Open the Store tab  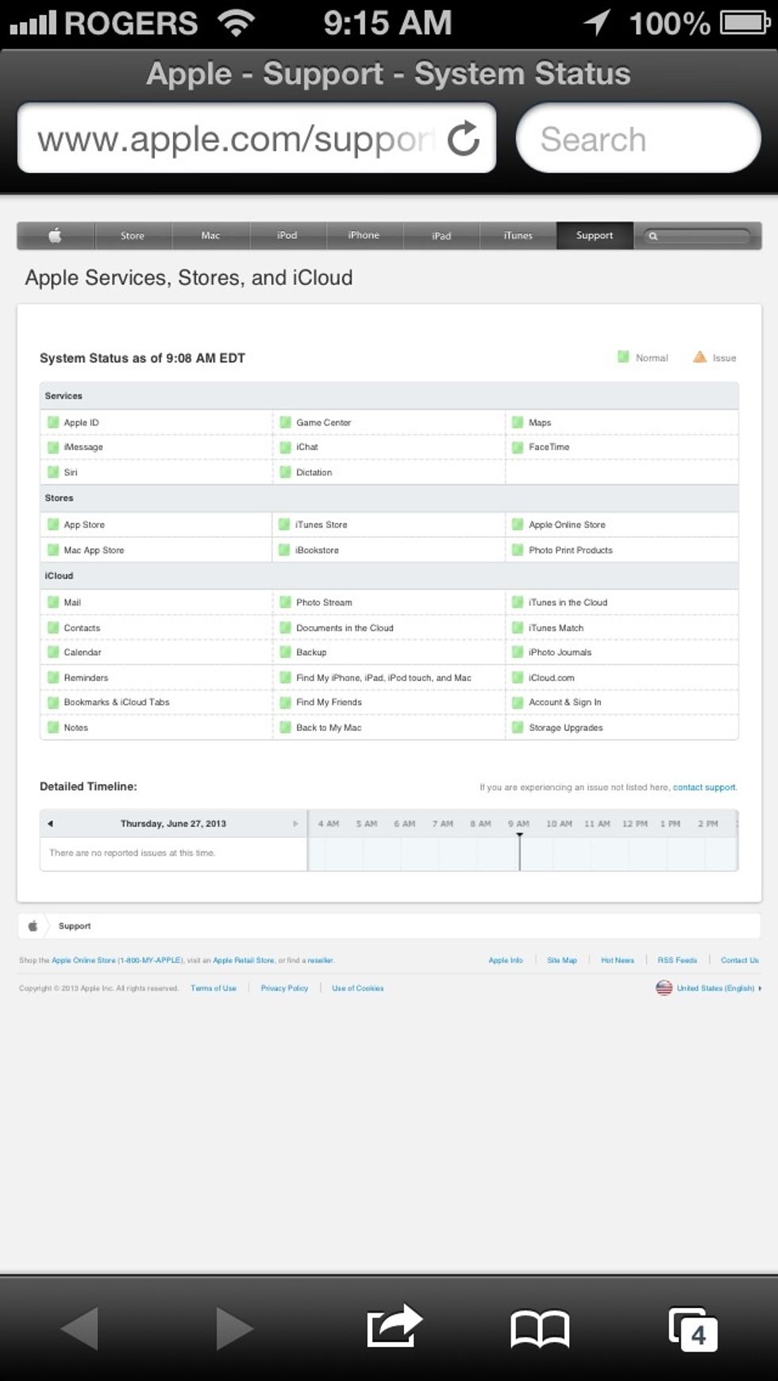tap(133, 236)
